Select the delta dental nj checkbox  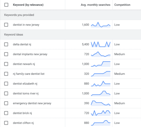point(6,44)
